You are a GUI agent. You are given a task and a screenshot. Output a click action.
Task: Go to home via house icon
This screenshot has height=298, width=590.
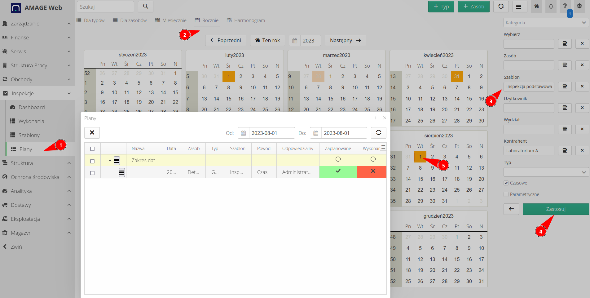click(536, 7)
